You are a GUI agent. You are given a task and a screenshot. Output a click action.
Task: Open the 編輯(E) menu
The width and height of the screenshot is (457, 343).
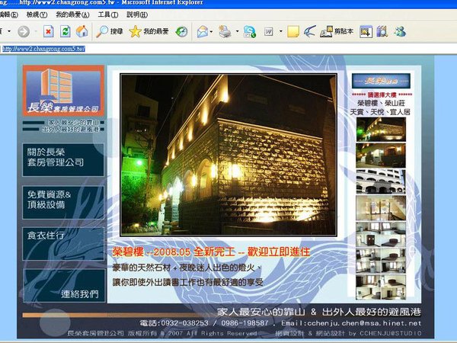pyautogui.click(x=8, y=14)
